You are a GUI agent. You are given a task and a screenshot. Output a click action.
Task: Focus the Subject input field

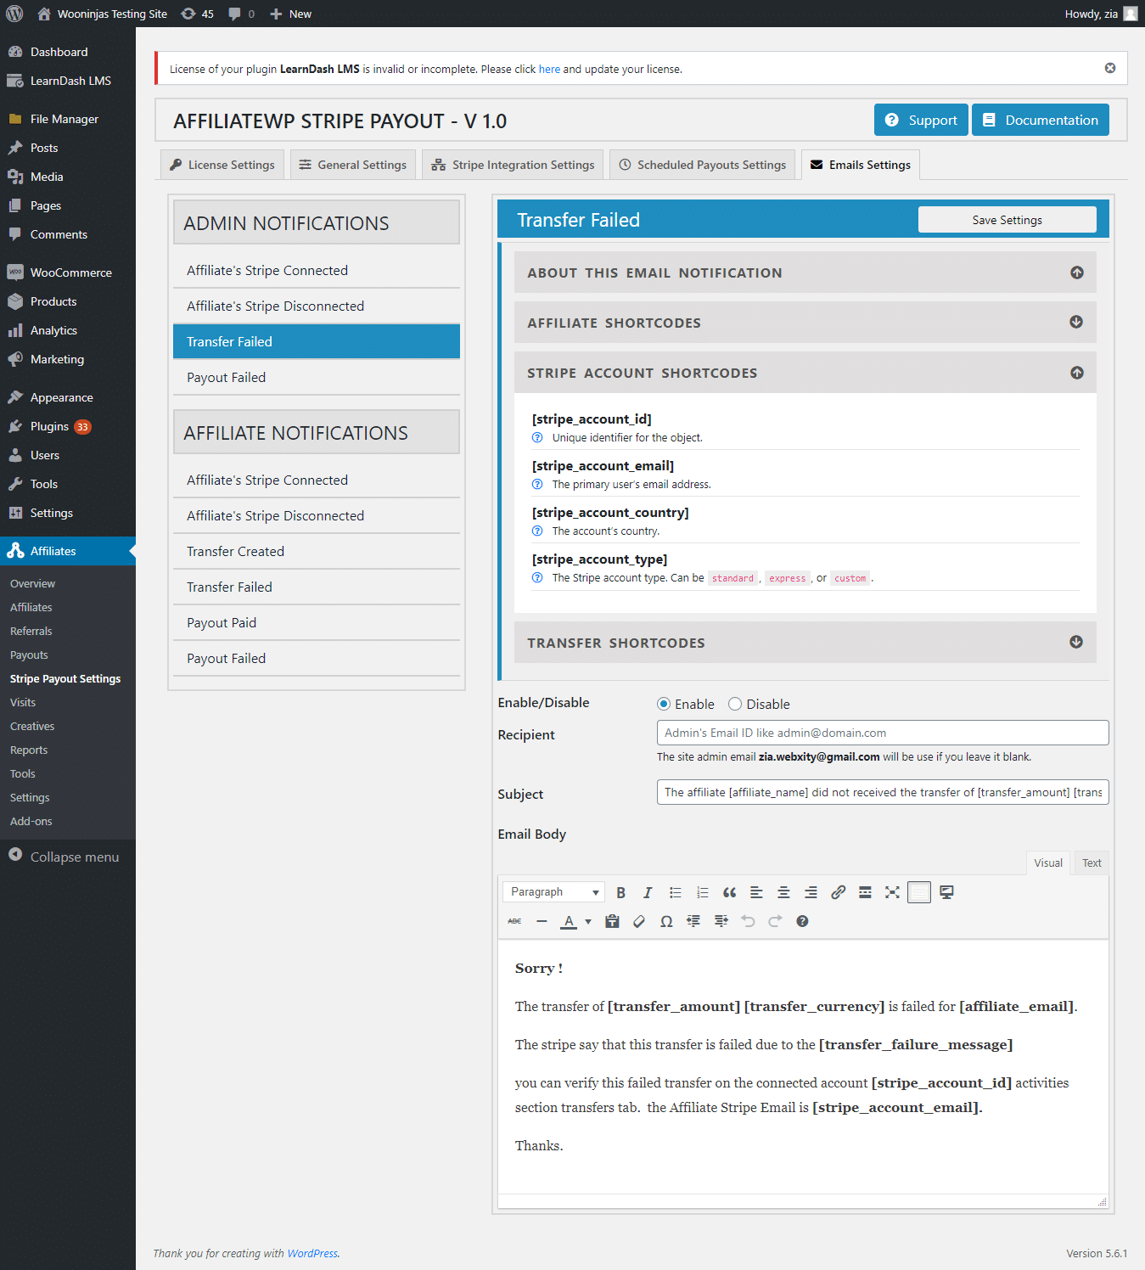(883, 792)
